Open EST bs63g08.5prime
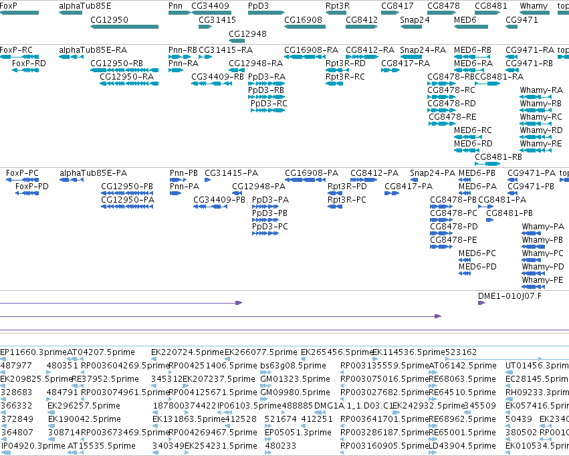 [293, 365]
